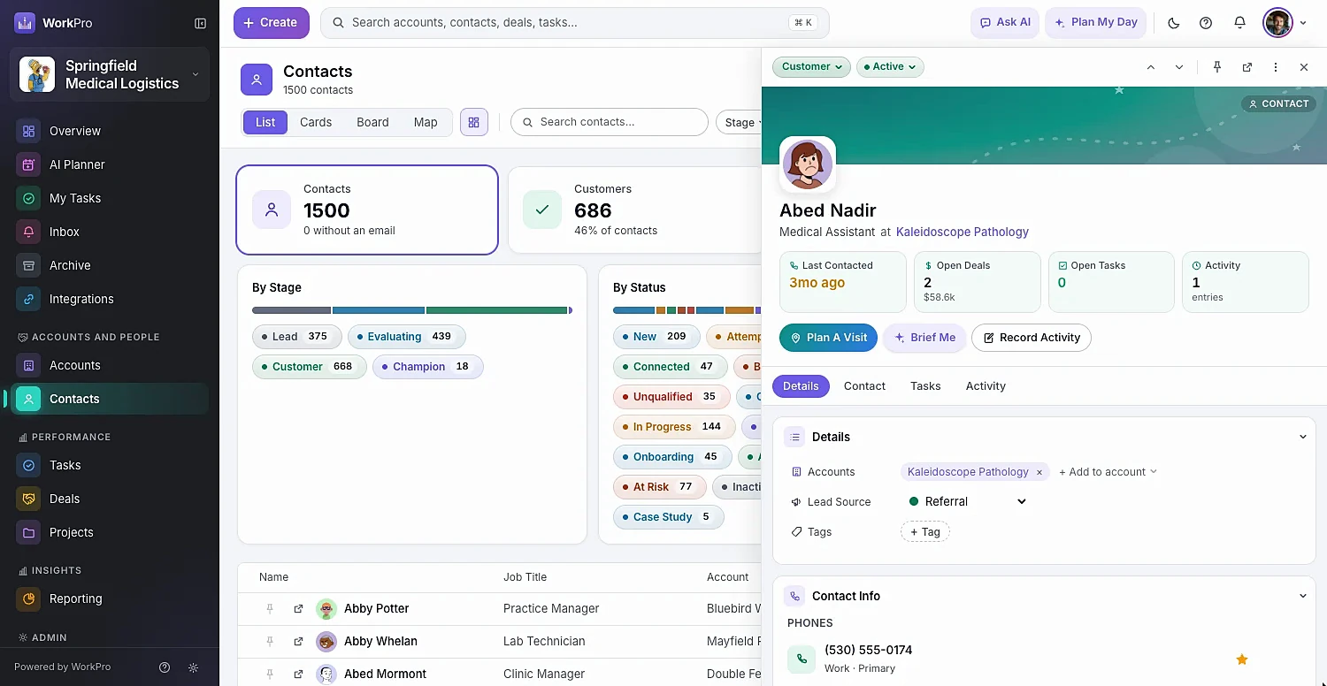The height and width of the screenshot is (686, 1327).
Task: Collapse the Contact Info section
Action: [1302, 596]
